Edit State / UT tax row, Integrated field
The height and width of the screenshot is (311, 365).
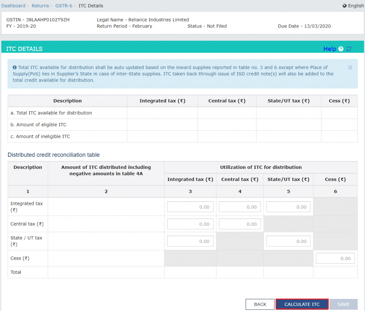[x=190, y=241]
